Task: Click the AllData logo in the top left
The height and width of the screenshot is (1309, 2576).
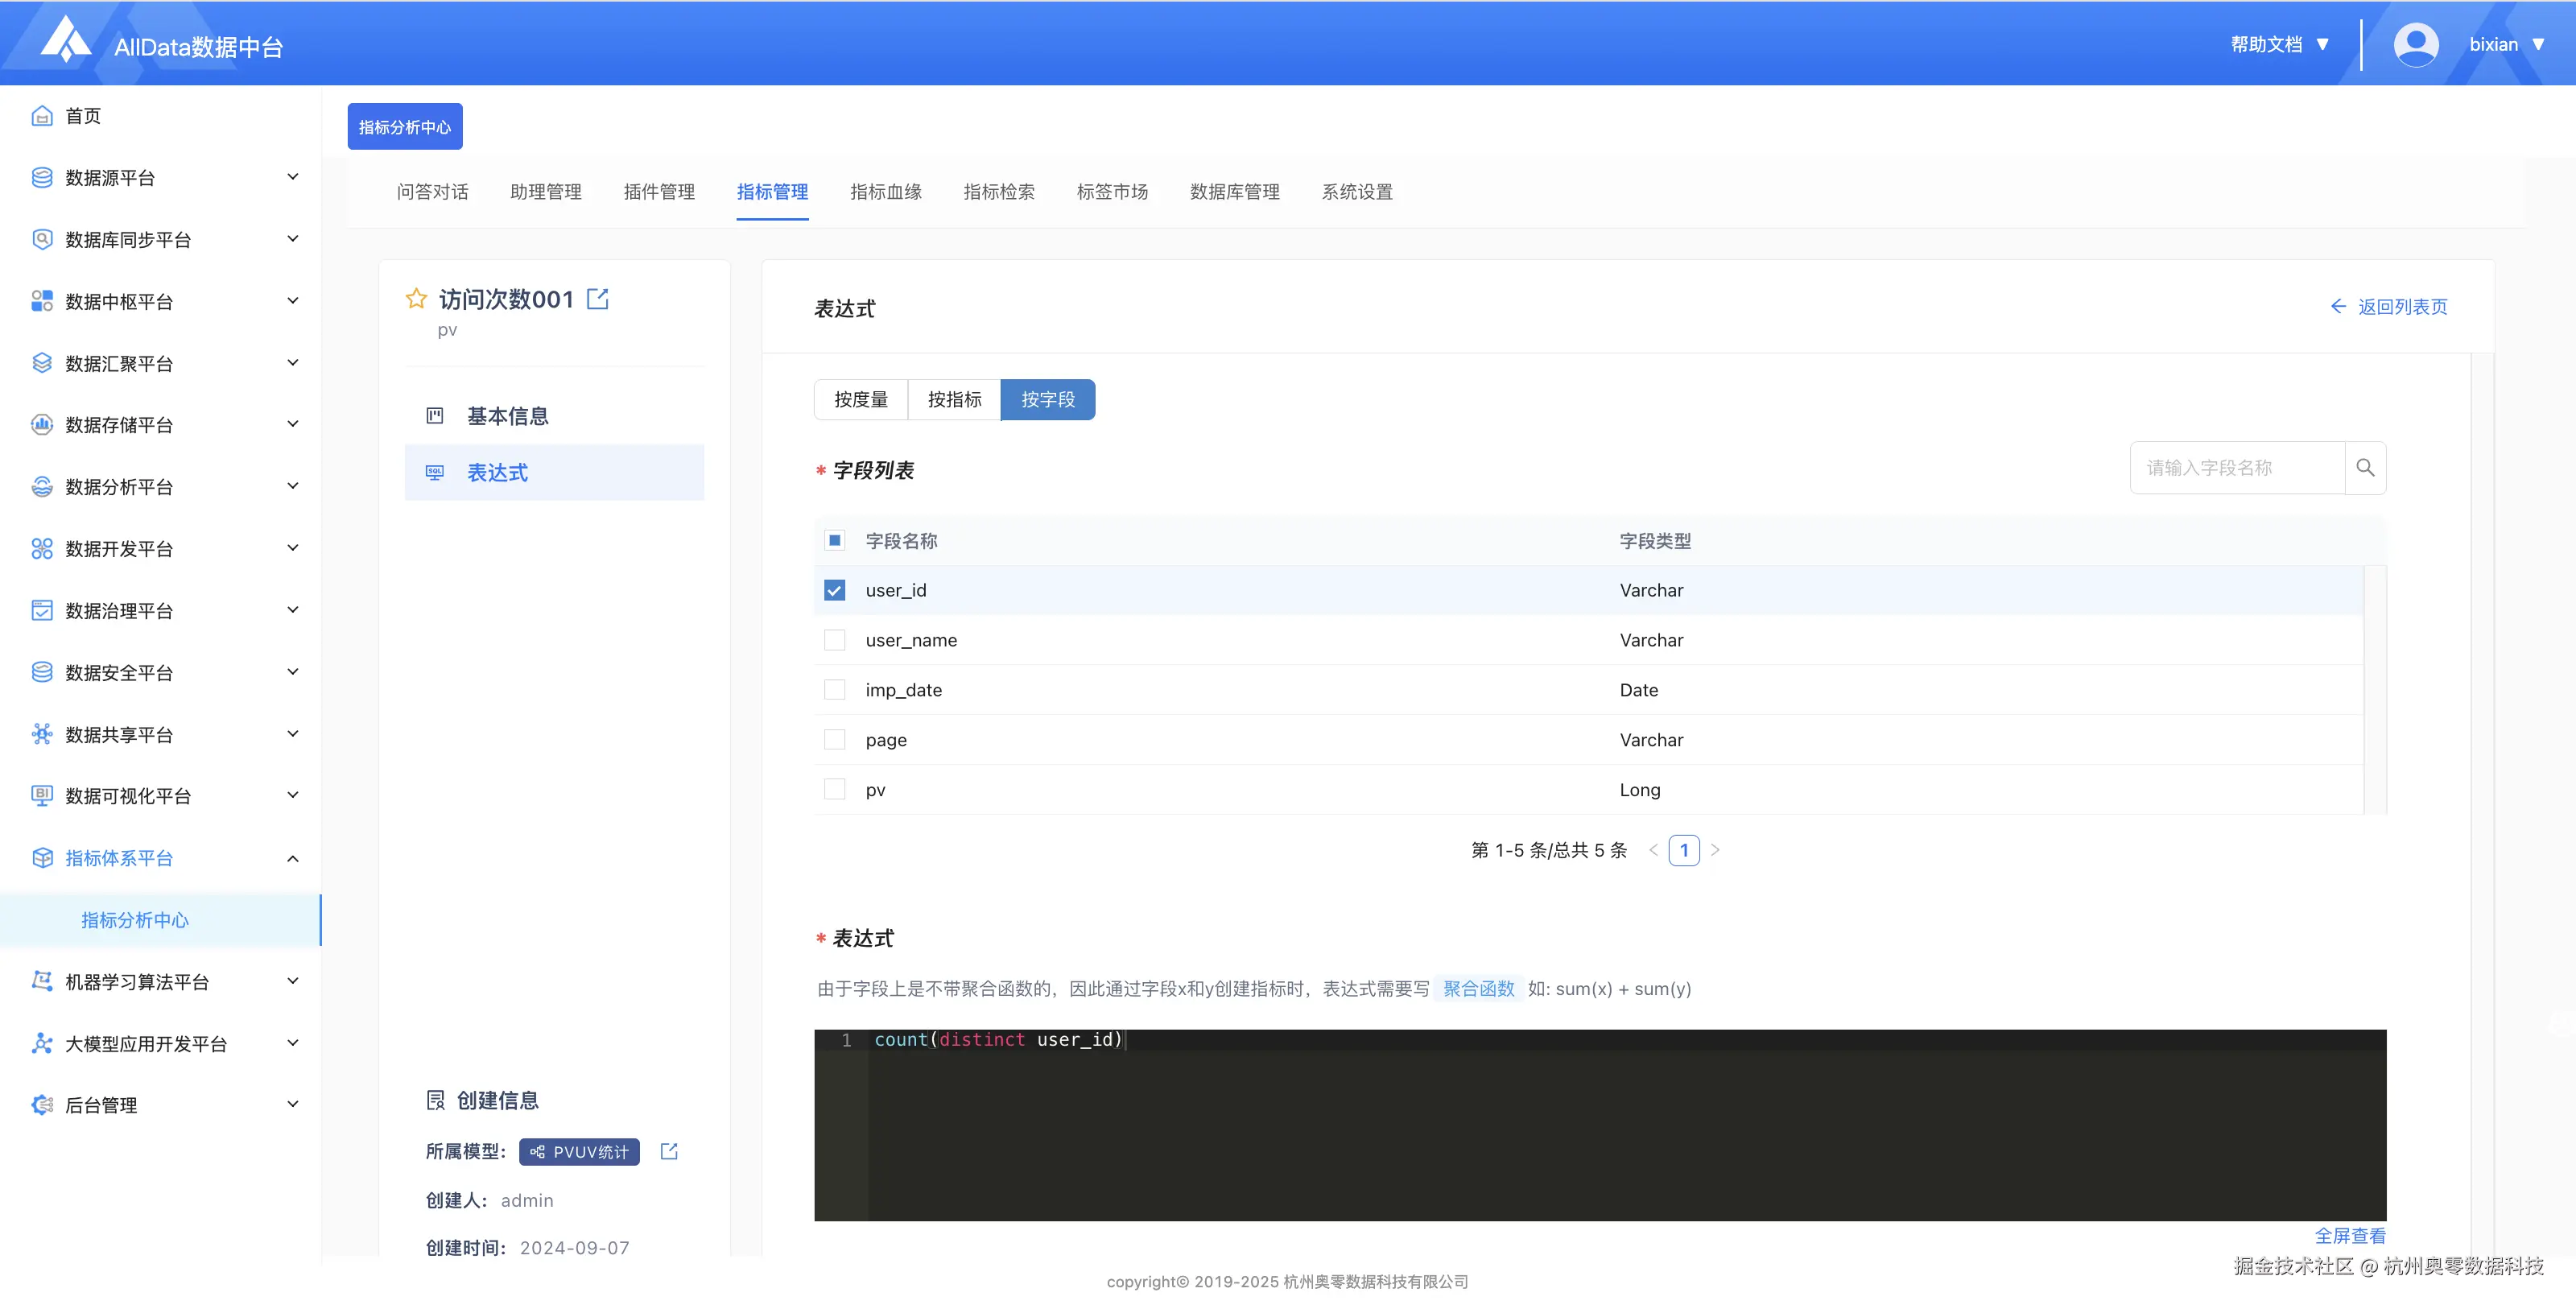Action: click(x=66, y=40)
